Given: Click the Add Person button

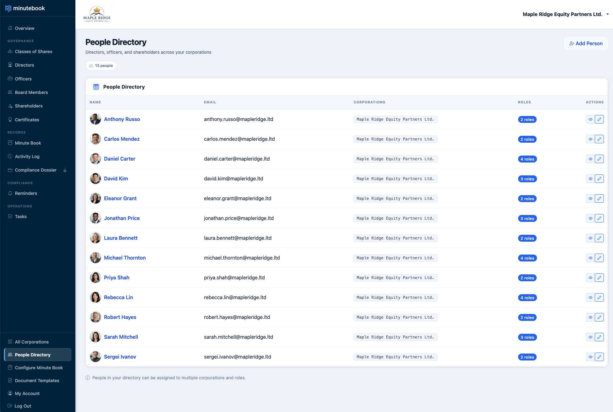Looking at the screenshot, I should pos(586,43).
